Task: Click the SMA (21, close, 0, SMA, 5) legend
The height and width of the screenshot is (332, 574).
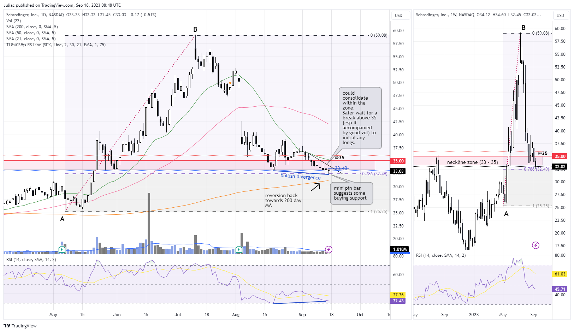Action: click(x=31, y=39)
